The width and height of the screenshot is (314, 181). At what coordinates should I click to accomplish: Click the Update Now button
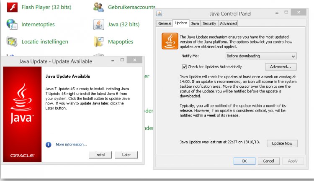(282, 143)
